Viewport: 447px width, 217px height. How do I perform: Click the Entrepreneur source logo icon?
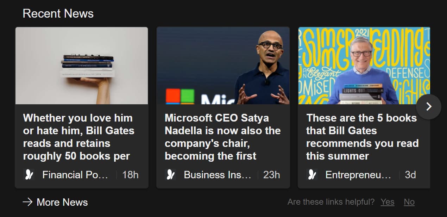(x=312, y=175)
